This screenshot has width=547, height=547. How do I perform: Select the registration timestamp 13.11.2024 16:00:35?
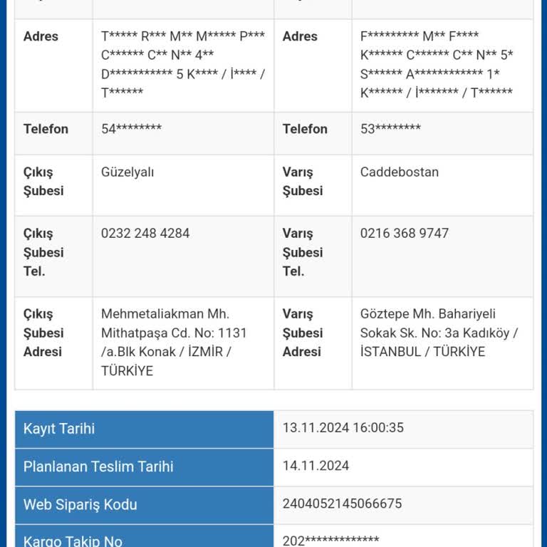tap(343, 428)
